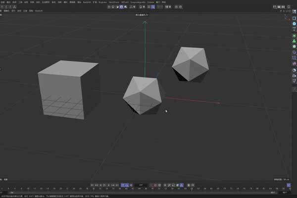Click the purple field box icon
The height and width of the screenshot is (198, 297).
pos(294,58)
